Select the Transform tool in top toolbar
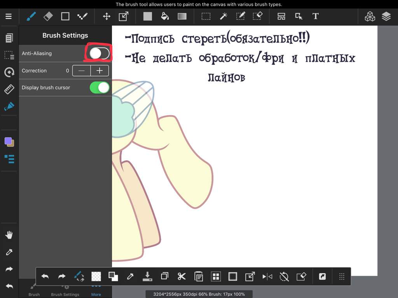398x298 pixels. pos(124,16)
